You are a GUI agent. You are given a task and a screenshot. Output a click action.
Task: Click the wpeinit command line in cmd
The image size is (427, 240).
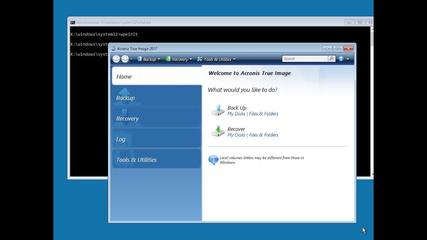click(104, 34)
